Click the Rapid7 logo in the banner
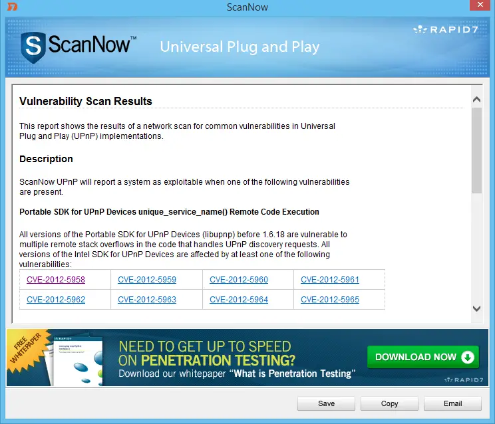Viewport: 495px width, 424px height. pyautogui.click(x=464, y=380)
